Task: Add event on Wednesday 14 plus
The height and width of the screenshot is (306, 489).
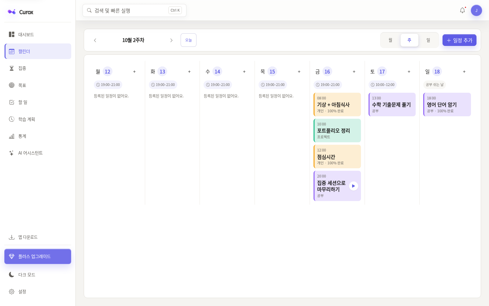Action: [x=244, y=72]
